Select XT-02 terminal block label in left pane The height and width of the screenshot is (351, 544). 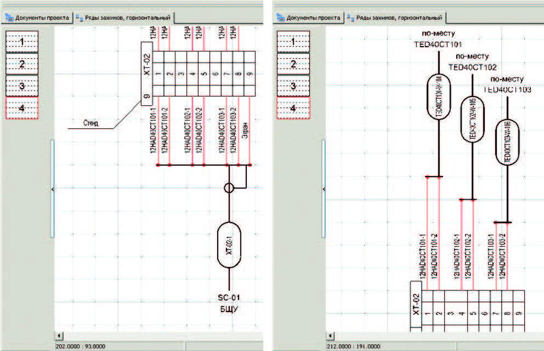(146, 71)
